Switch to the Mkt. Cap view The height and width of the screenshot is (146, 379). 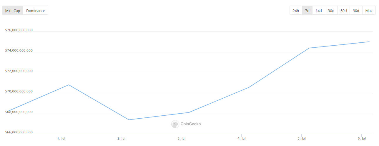[x=13, y=11]
